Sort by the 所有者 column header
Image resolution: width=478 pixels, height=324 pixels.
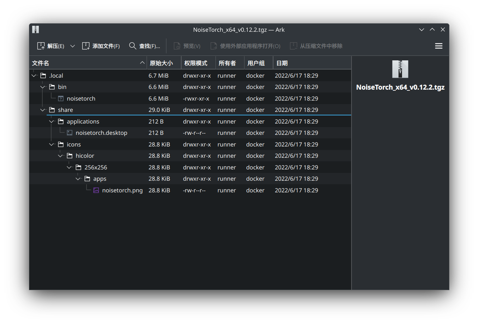230,63
